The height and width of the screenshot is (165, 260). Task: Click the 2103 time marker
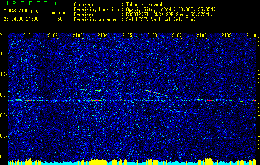(x=78, y=35)
